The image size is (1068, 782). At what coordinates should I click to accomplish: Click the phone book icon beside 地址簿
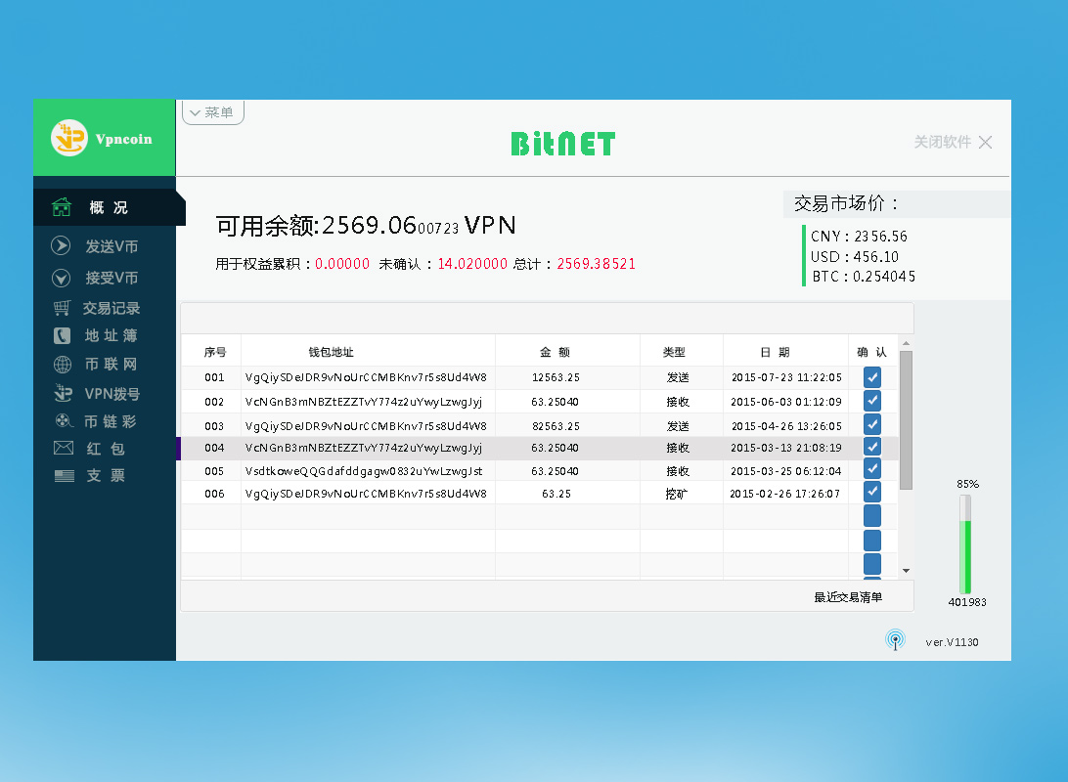click(62, 335)
